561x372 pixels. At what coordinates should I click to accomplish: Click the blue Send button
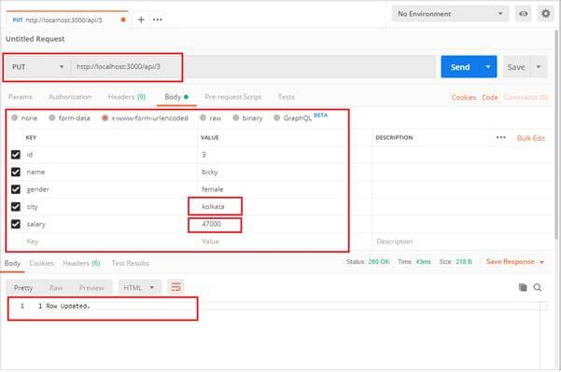pyautogui.click(x=460, y=67)
